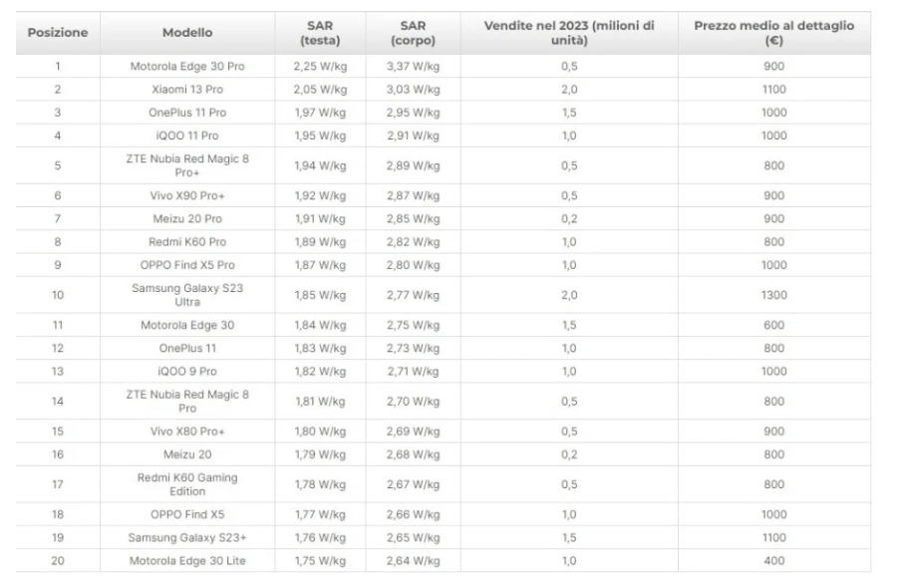Screen dimensions: 906x584
Task: Select the Samsung Galaxy S23+ model cell
Action: pos(187,538)
